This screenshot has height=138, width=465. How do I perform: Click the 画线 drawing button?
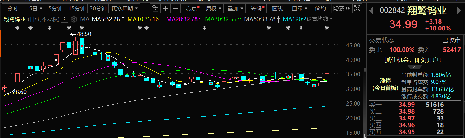[x=277, y=8]
